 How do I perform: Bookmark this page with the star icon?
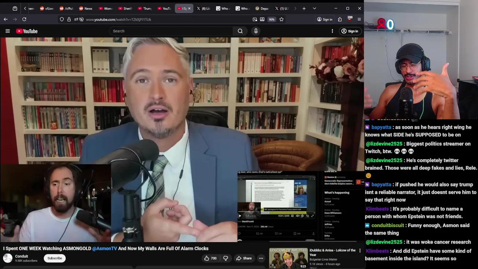point(282,19)
